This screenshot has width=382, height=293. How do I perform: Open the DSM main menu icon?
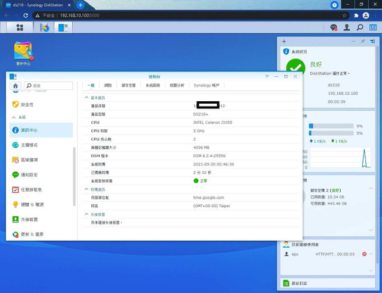[20, 27]
